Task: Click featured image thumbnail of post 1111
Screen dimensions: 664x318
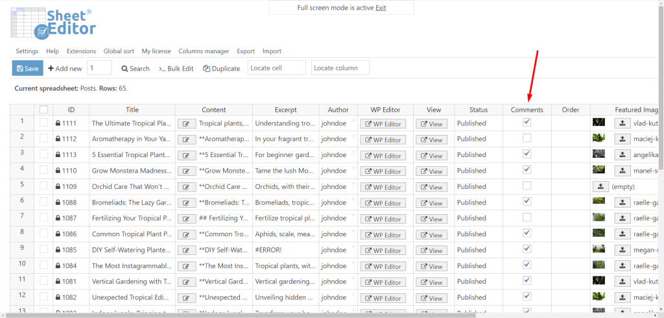Action: 599,122
